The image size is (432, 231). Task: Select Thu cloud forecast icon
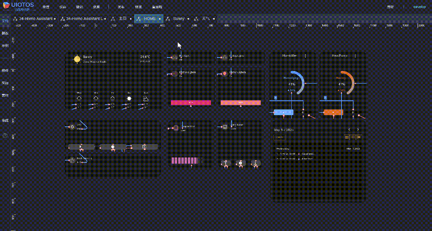(96, 98)
